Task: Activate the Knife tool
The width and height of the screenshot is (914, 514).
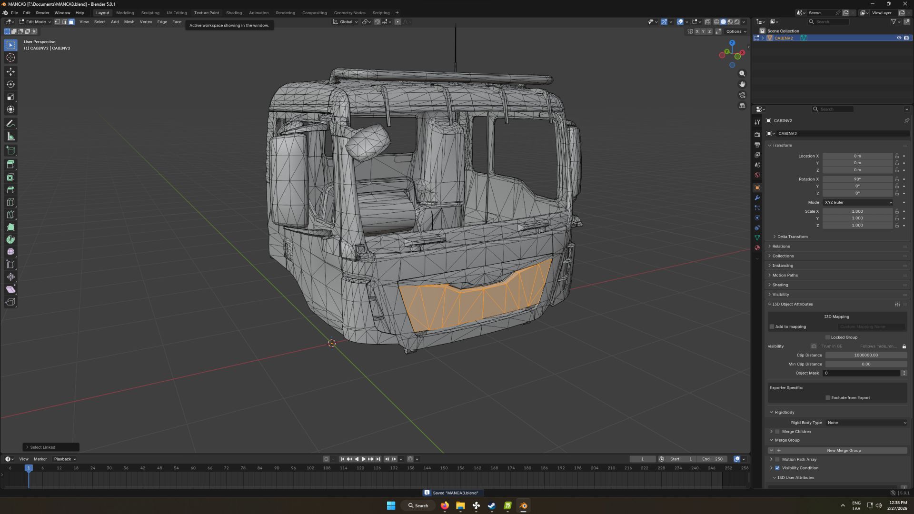Action: (10, 214)
